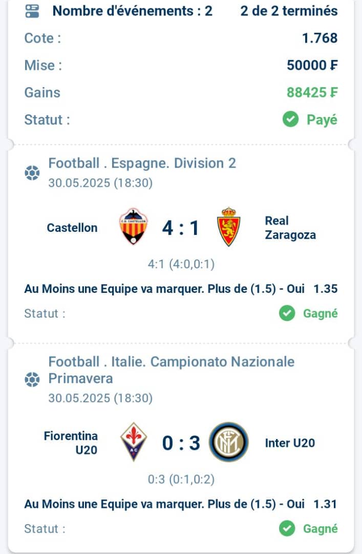The width and height of the screenshot is (362, 554).
Task: Click the Fiorentina U20 crest logo
Action: [133, 442]
